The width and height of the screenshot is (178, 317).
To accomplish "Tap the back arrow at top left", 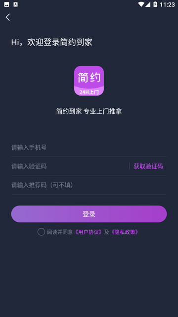I will pos(8,17).
